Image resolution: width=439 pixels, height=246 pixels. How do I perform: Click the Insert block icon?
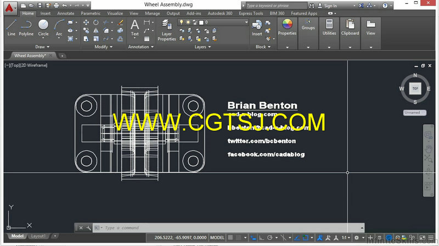[257, 27]
